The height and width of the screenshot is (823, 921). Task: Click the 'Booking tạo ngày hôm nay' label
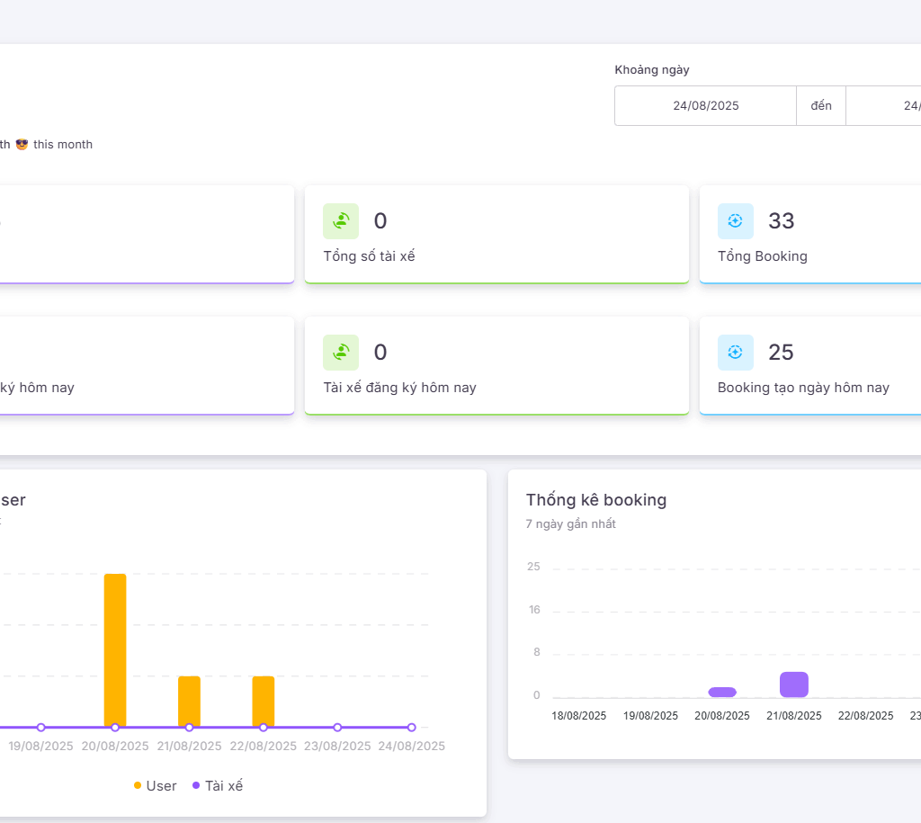coord(803,388)
